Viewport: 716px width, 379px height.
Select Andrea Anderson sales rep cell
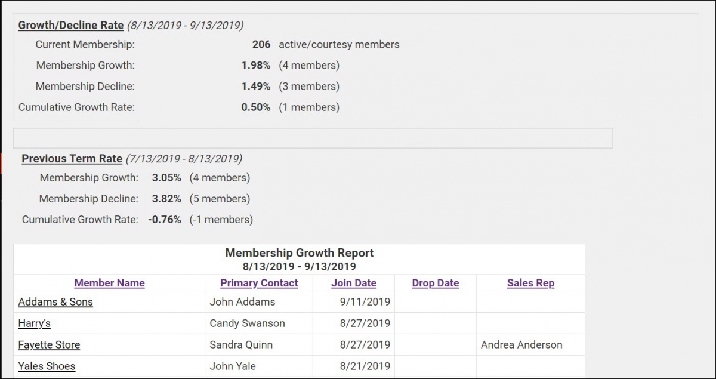pyautogui.click(x=521, y=345)
